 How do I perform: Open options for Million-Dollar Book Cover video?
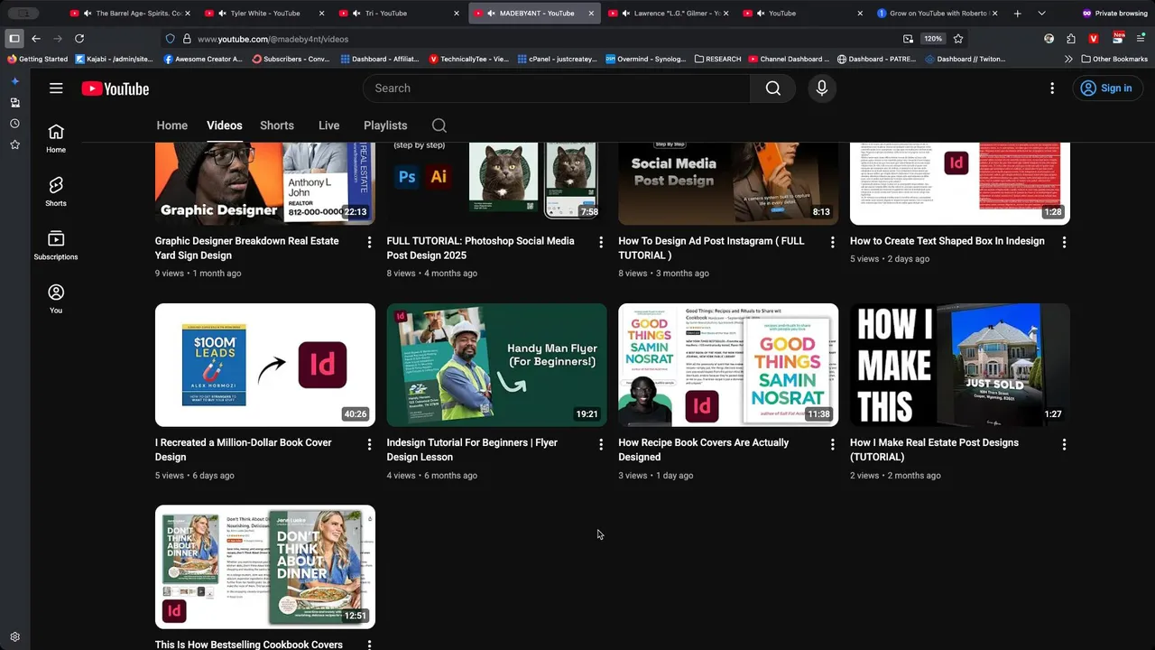tap(369, 444)
